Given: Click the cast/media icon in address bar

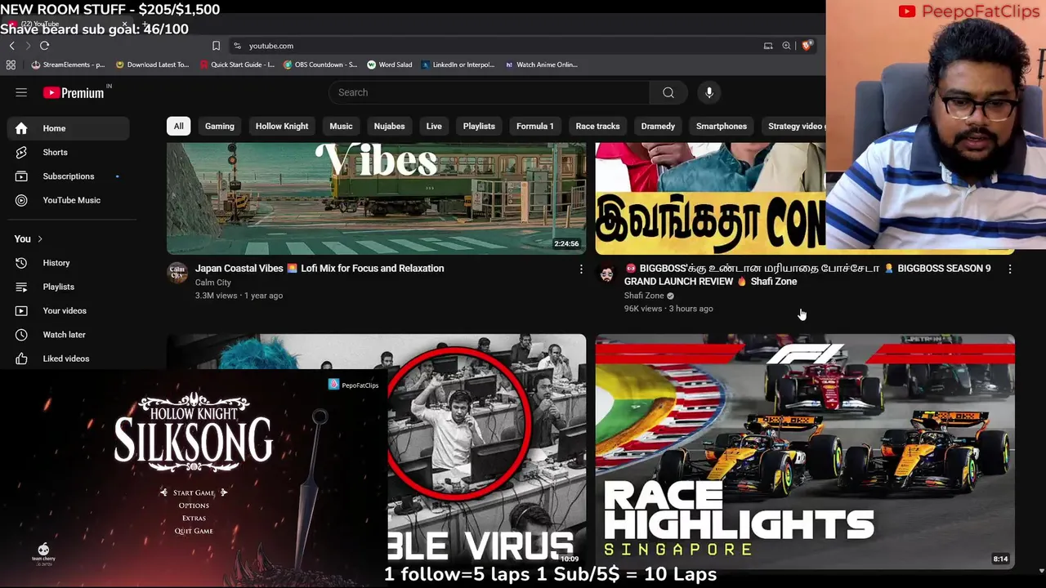Looking at the screenshot, I should point(768,46).
